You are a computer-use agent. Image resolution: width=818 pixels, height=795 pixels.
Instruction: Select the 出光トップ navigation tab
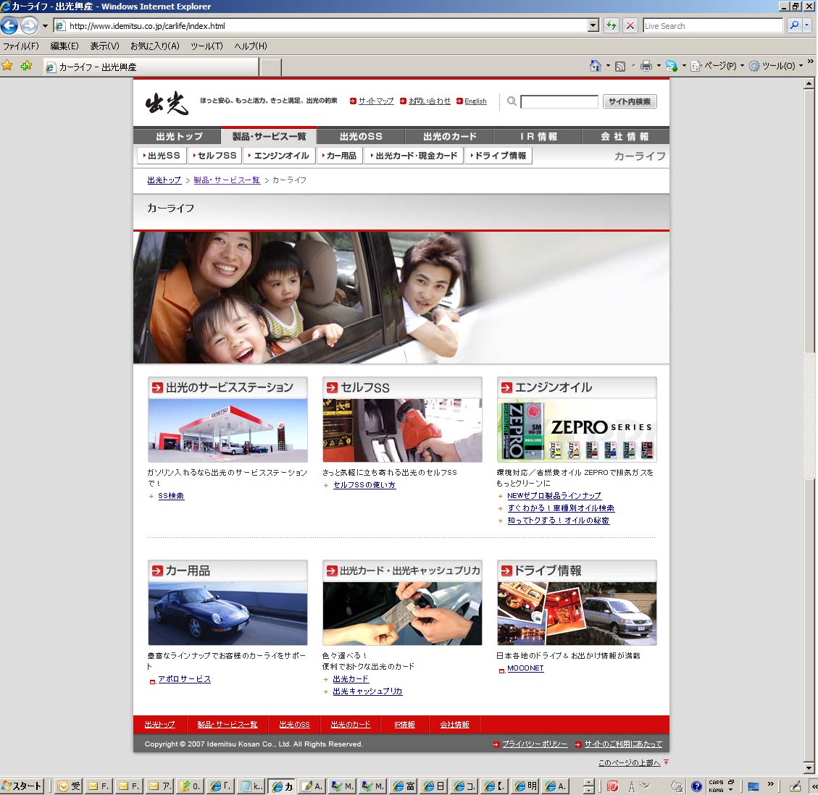click(x=178, y=136)
